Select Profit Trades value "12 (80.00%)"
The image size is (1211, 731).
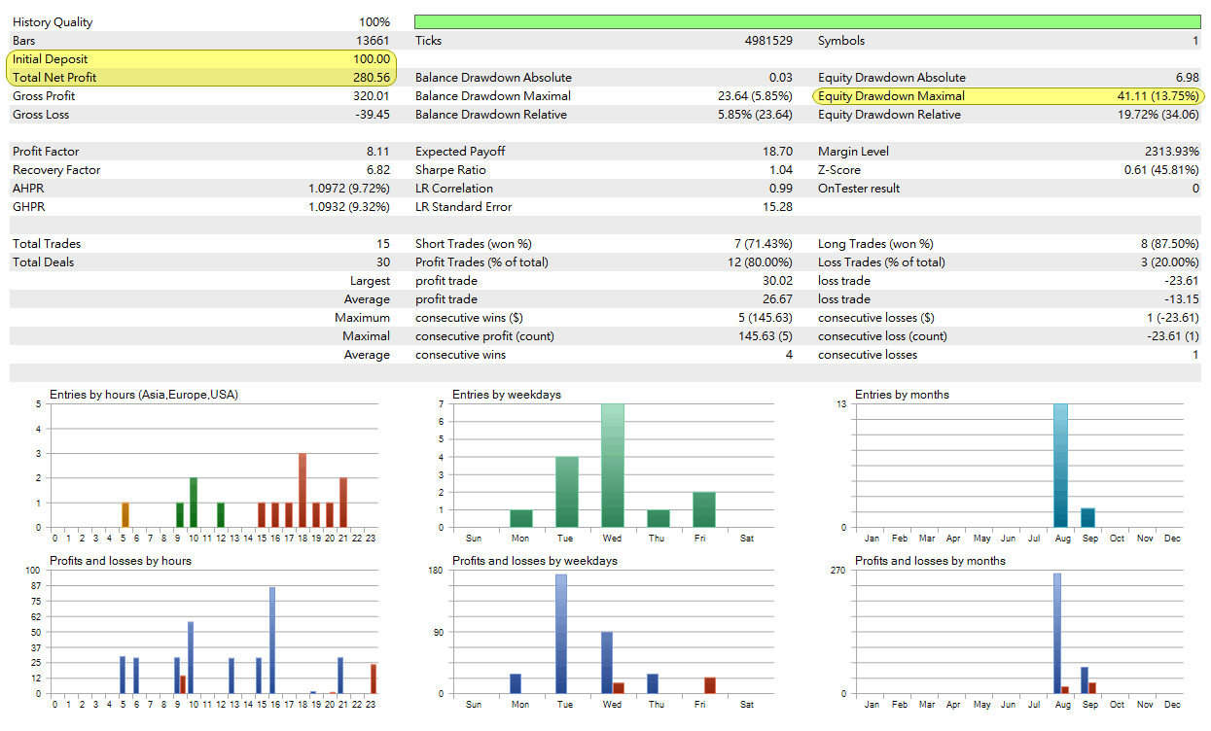(760, 262)
